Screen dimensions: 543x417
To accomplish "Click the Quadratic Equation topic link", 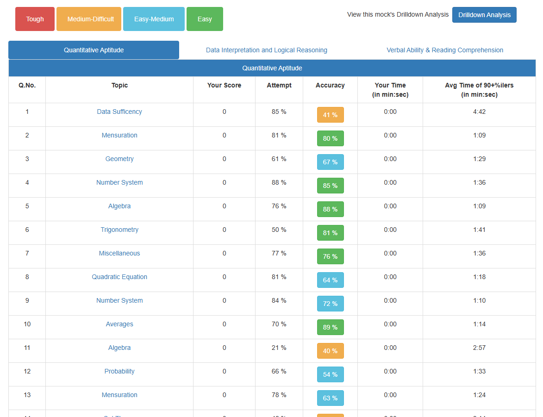I will coord(119,277).
